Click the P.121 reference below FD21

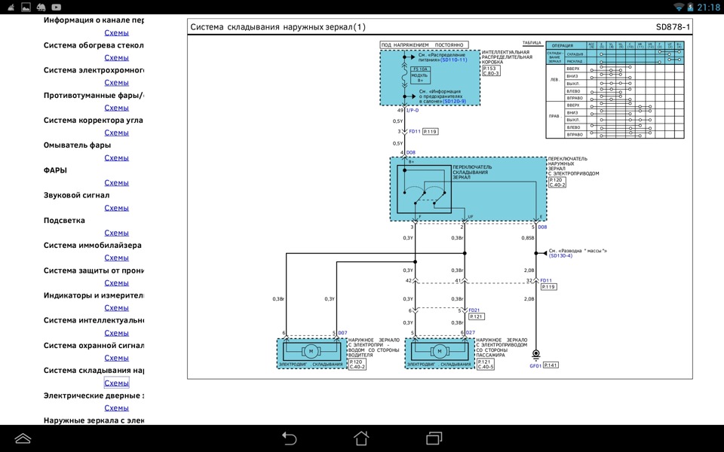coord(476,317)
